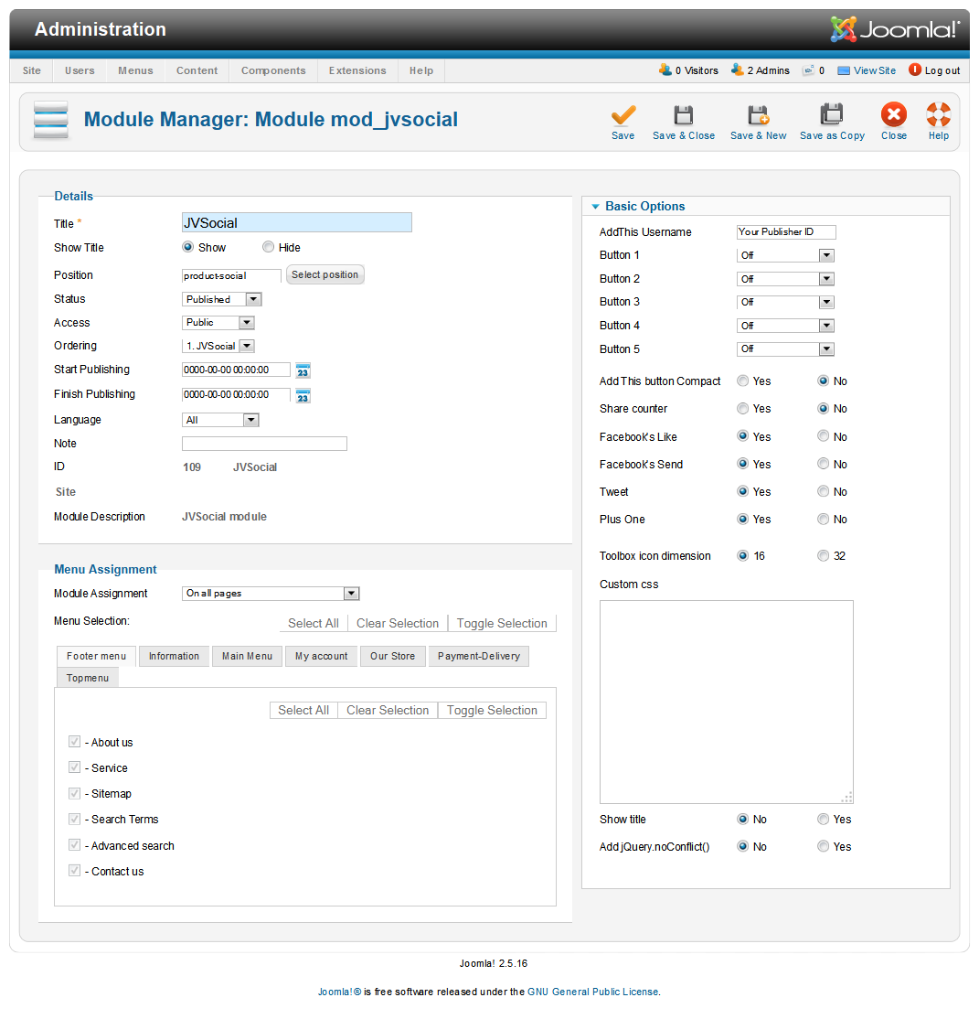Screen dimensions: 979x1019
Task: Open the Status dropdown
Action: (x=221, y=299)
